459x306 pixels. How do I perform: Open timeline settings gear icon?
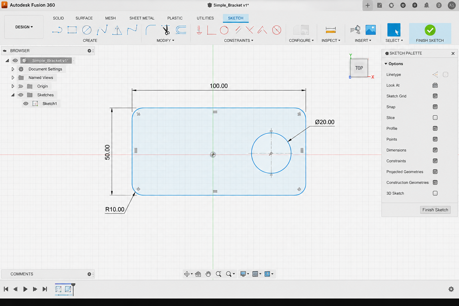point(451,289)
